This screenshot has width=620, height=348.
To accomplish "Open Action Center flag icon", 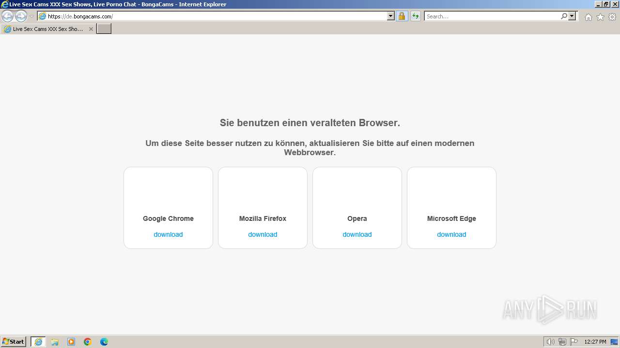I will point(574,342).
